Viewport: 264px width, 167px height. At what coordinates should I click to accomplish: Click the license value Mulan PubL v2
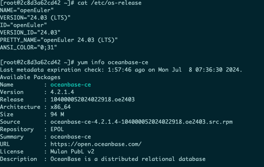[x=74, y=151]
